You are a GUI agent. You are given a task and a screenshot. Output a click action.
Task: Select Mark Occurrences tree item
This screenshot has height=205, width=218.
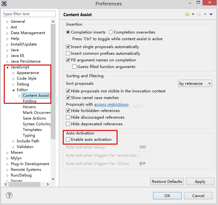click(36, 113)
